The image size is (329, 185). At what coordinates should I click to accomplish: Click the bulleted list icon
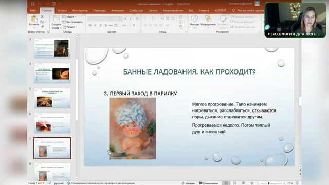(x=145, y=18)
